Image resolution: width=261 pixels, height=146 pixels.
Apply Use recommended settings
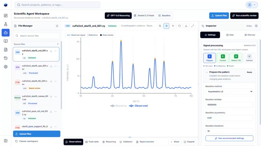[x=229, y=138]
